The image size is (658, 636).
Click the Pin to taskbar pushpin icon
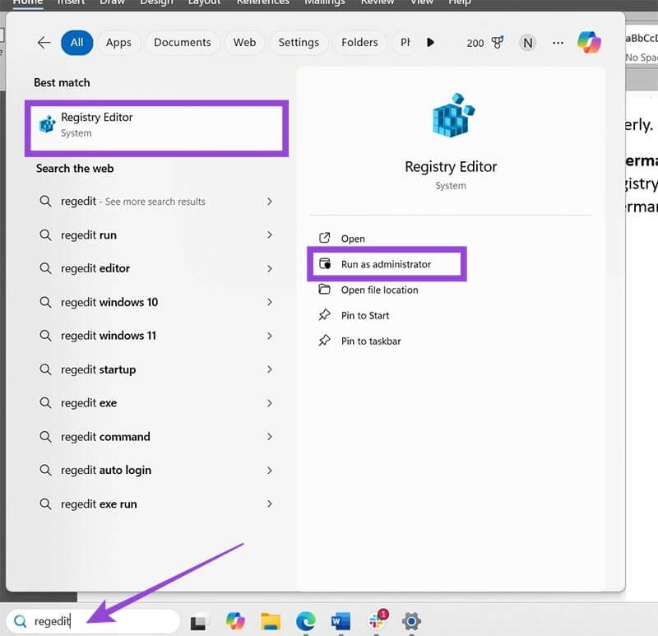click(x=324, y=341)
